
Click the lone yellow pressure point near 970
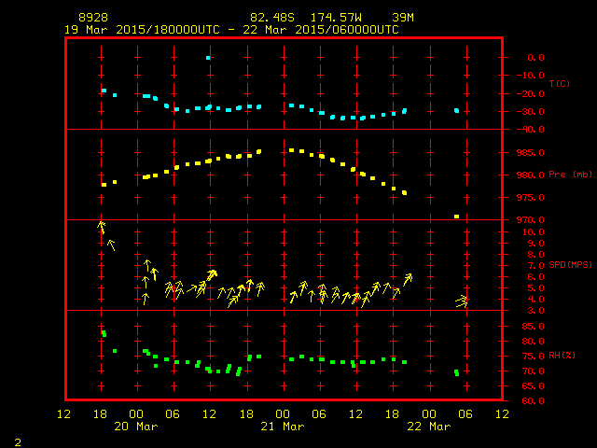pos(456,217)
